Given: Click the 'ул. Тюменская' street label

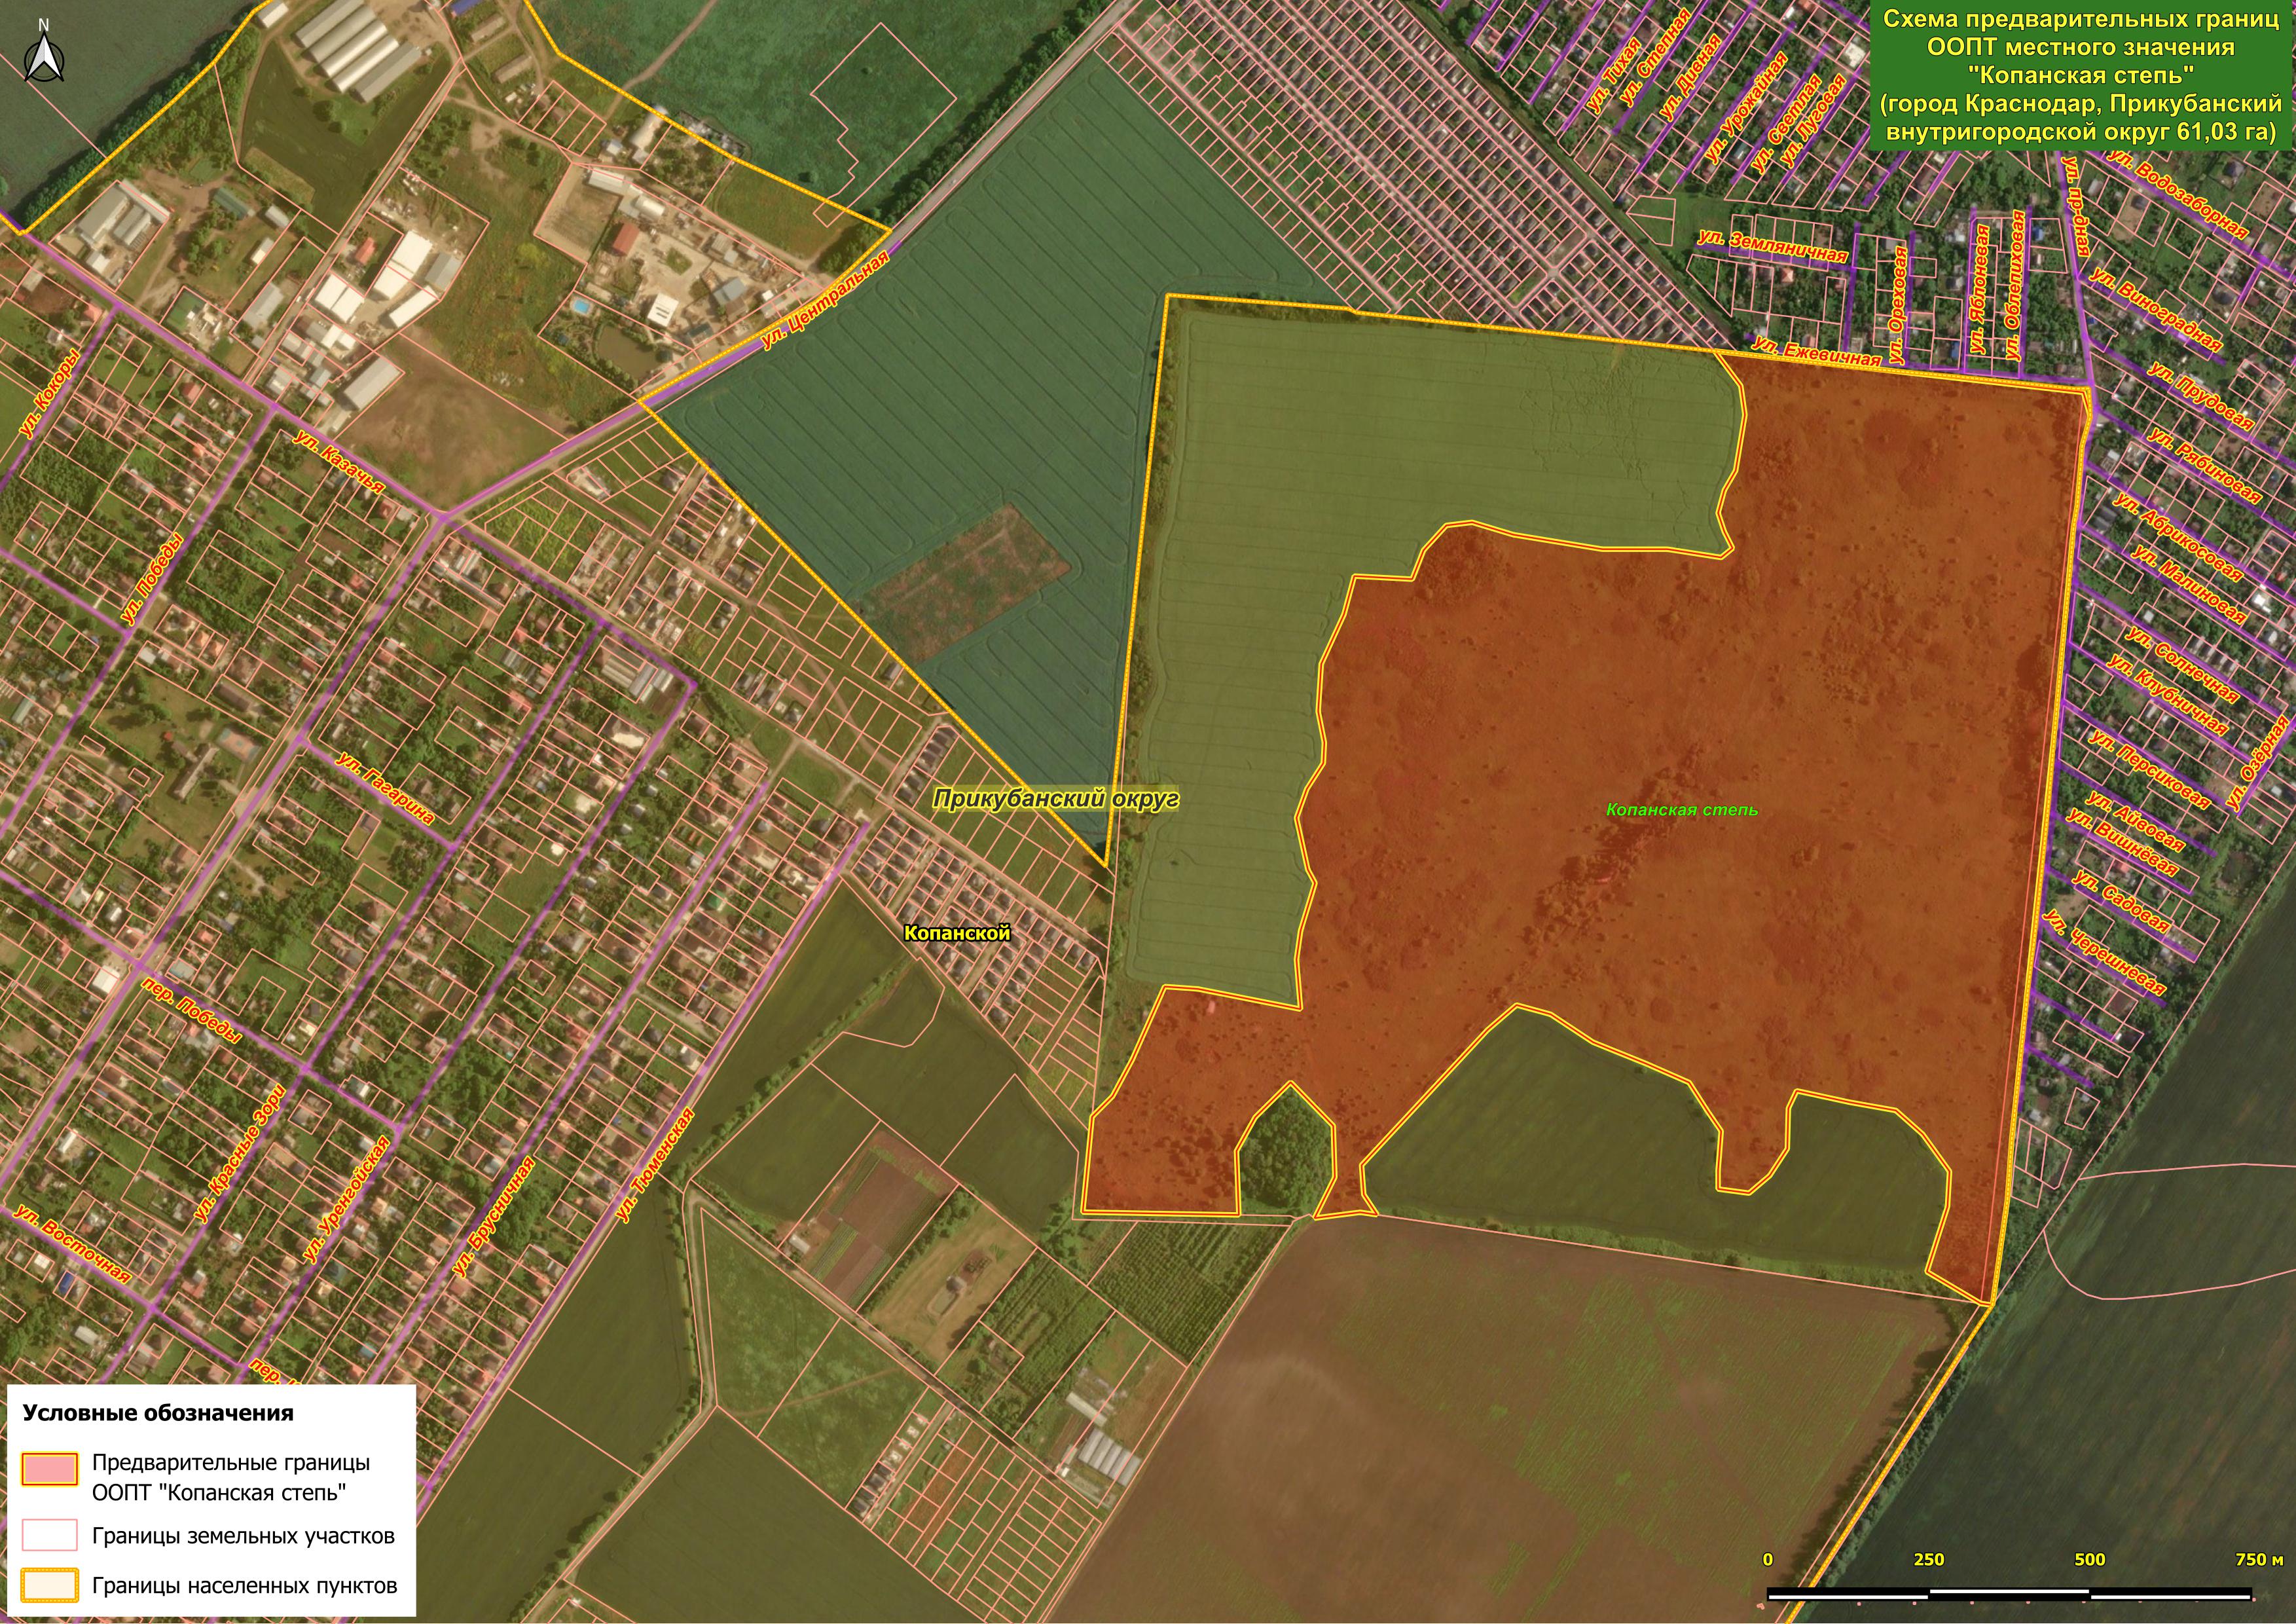Looking at the screenshot, I should point(655,1165).
